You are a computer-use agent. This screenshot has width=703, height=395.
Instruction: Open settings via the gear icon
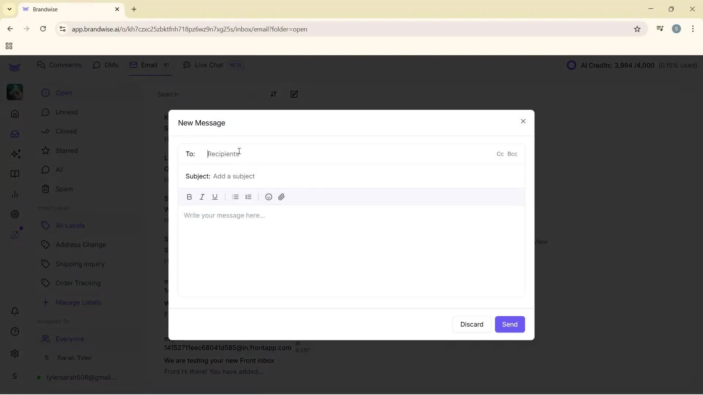pyautogui.click(x=15, y=354)
